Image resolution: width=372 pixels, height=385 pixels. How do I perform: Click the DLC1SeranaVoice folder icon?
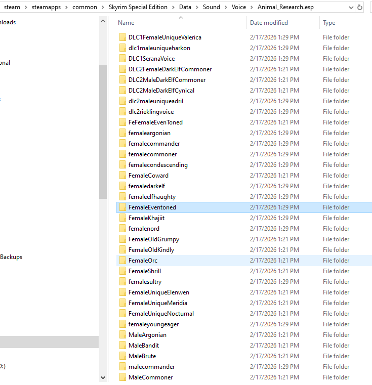[x=122, y=59]
